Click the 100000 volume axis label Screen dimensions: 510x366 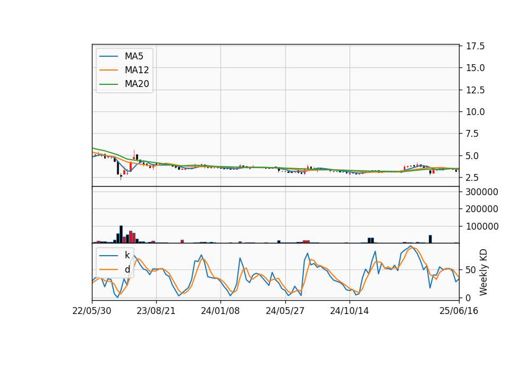[482, 226]
